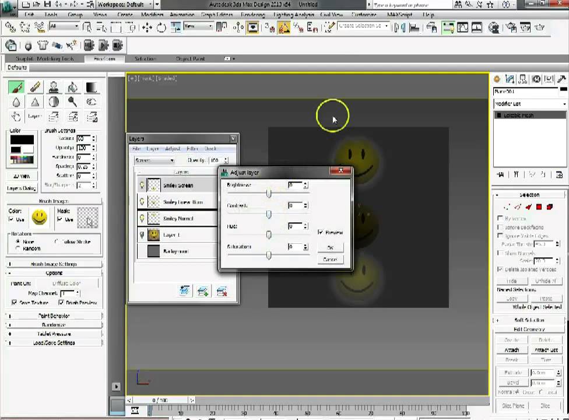The height and width of the screenshot is (420, 569).
Task: Select the Smudge tool
Action: pos(91,102)
